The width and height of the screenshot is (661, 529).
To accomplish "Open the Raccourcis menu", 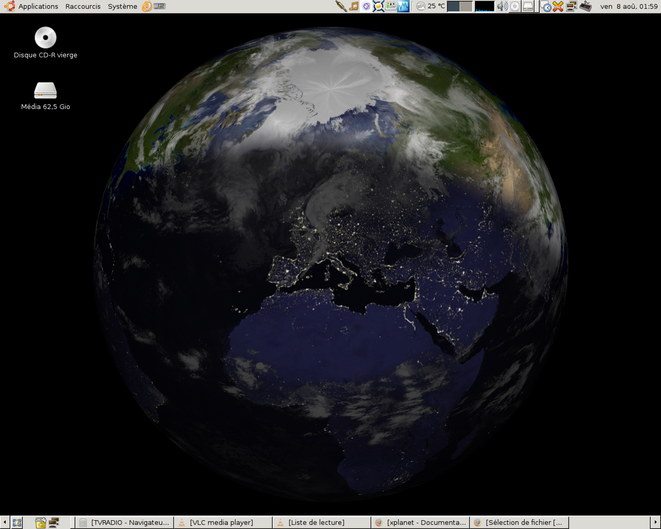I will (x=83, y=6).
